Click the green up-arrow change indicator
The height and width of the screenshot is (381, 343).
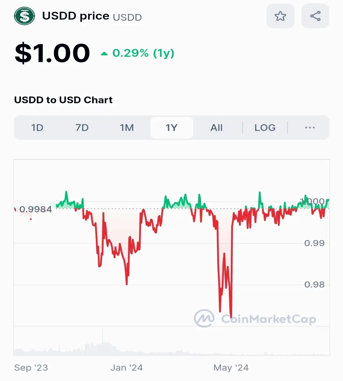click(104, 54)
